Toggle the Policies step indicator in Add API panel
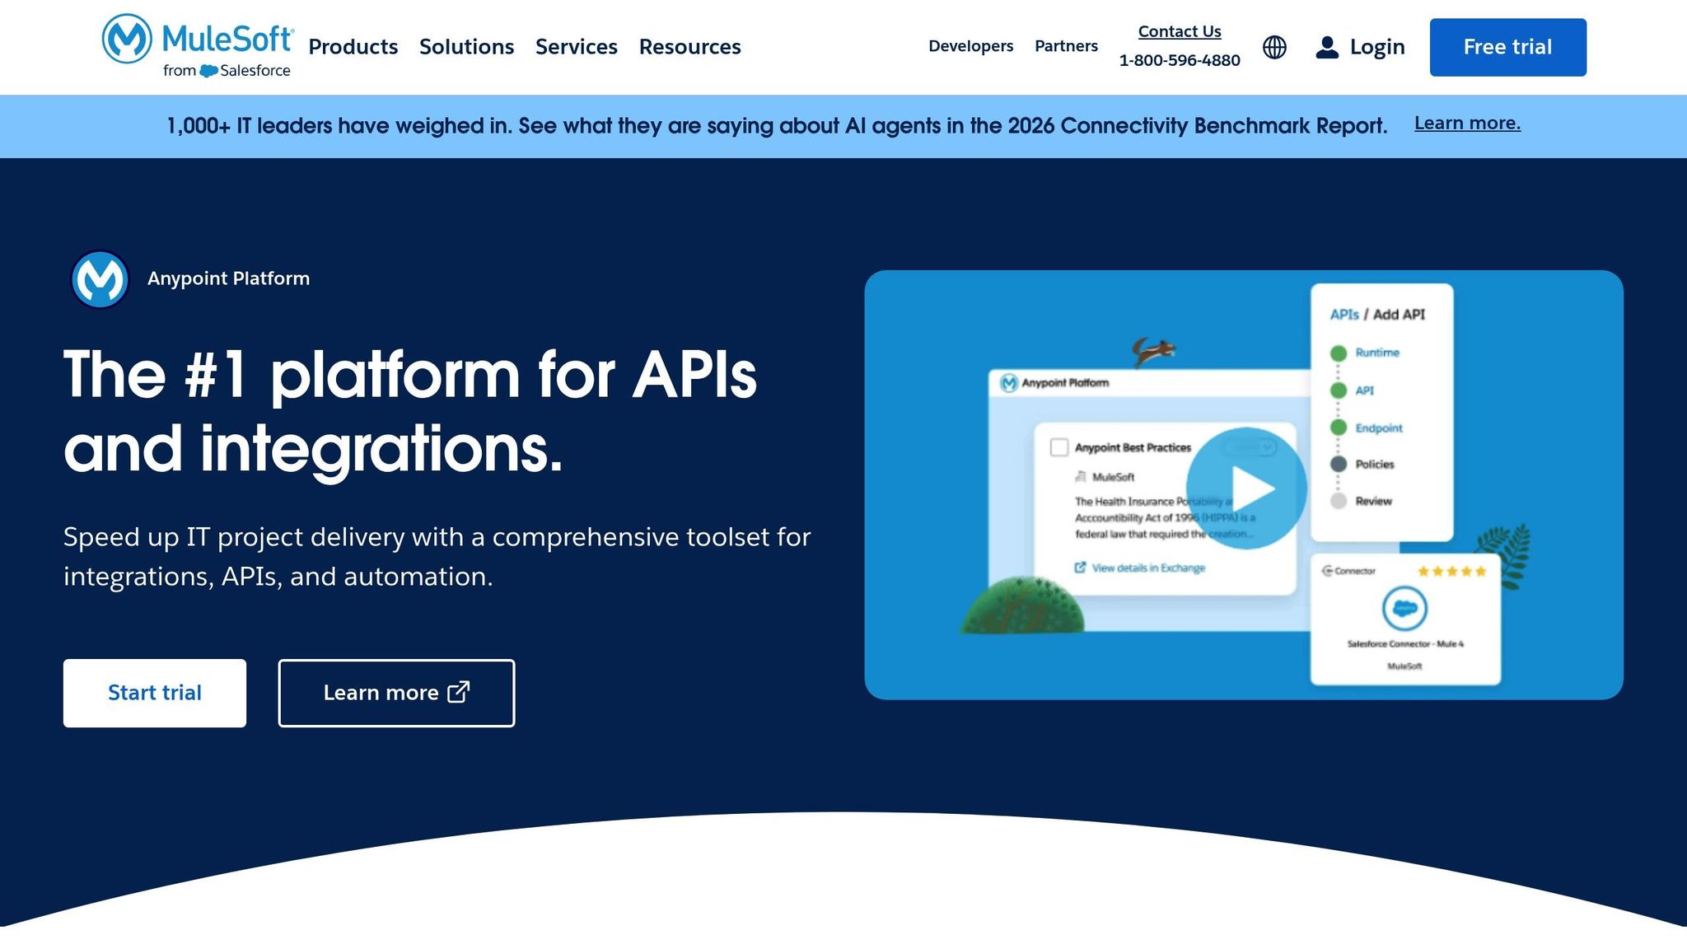 click(x=1338, y=464)
